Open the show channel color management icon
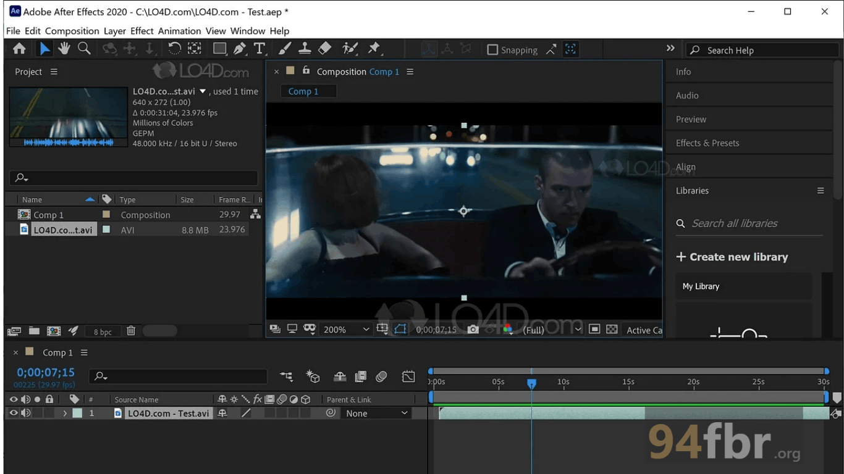 pos(508,330)
